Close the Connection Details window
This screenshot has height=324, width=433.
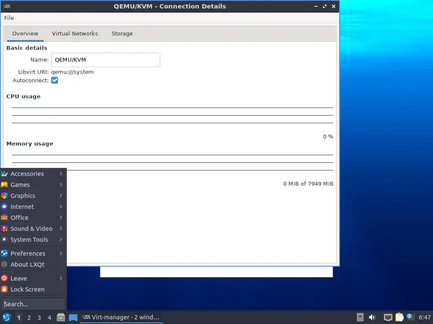333,6
